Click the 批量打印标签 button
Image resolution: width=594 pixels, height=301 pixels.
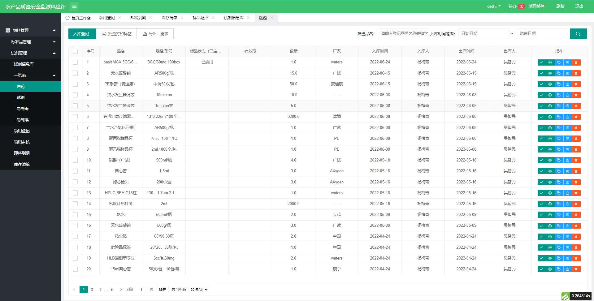(117, 34)
